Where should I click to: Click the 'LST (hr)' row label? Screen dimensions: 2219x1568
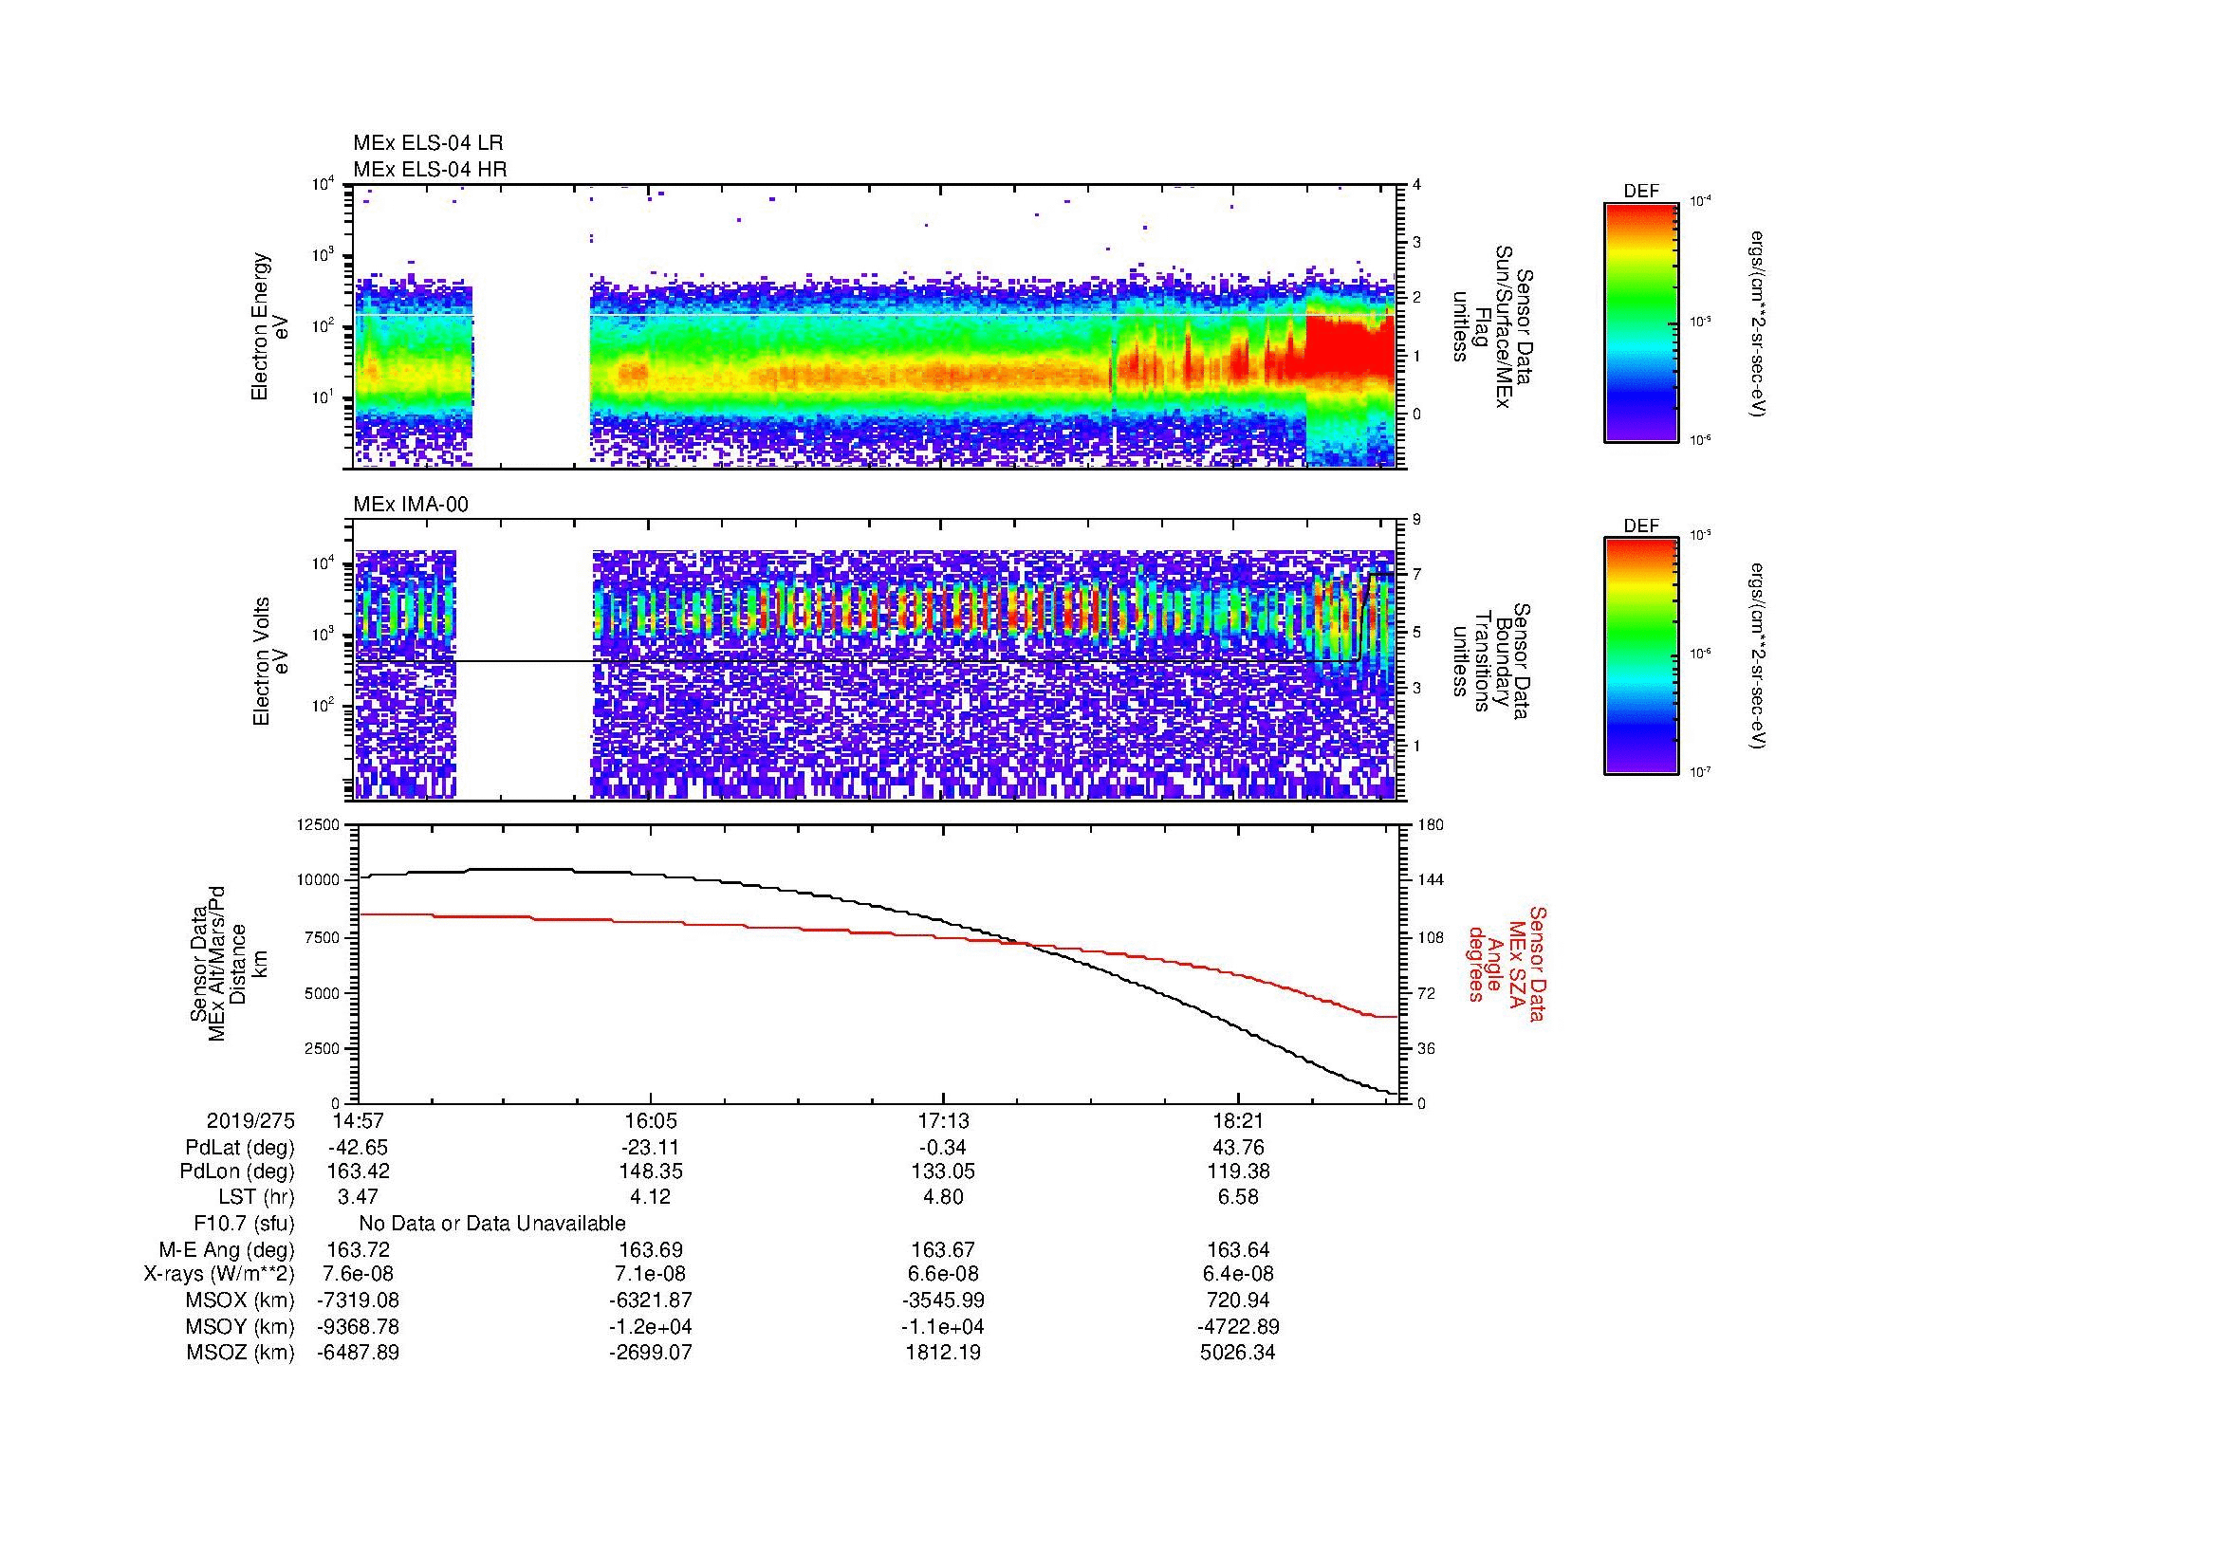(x=256, y=1197)
